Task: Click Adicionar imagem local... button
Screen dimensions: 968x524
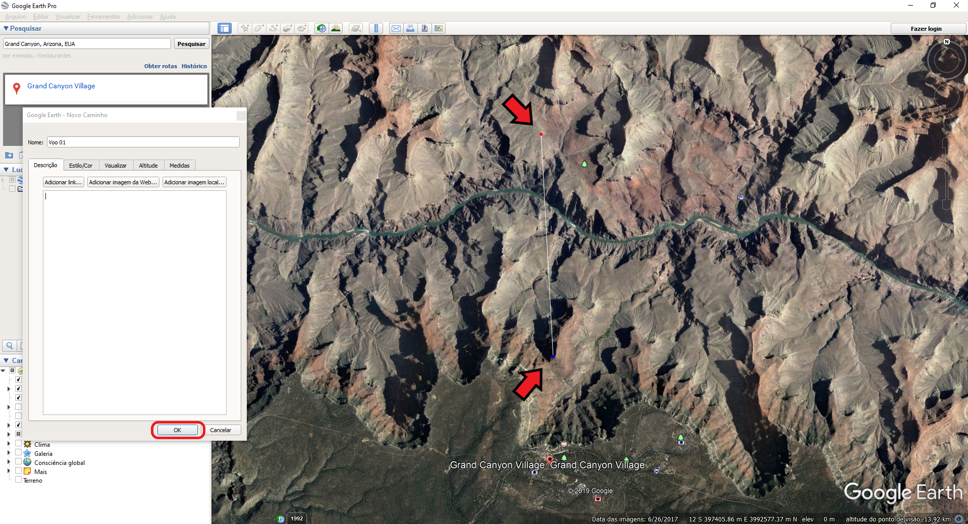Action: [194, 182]
